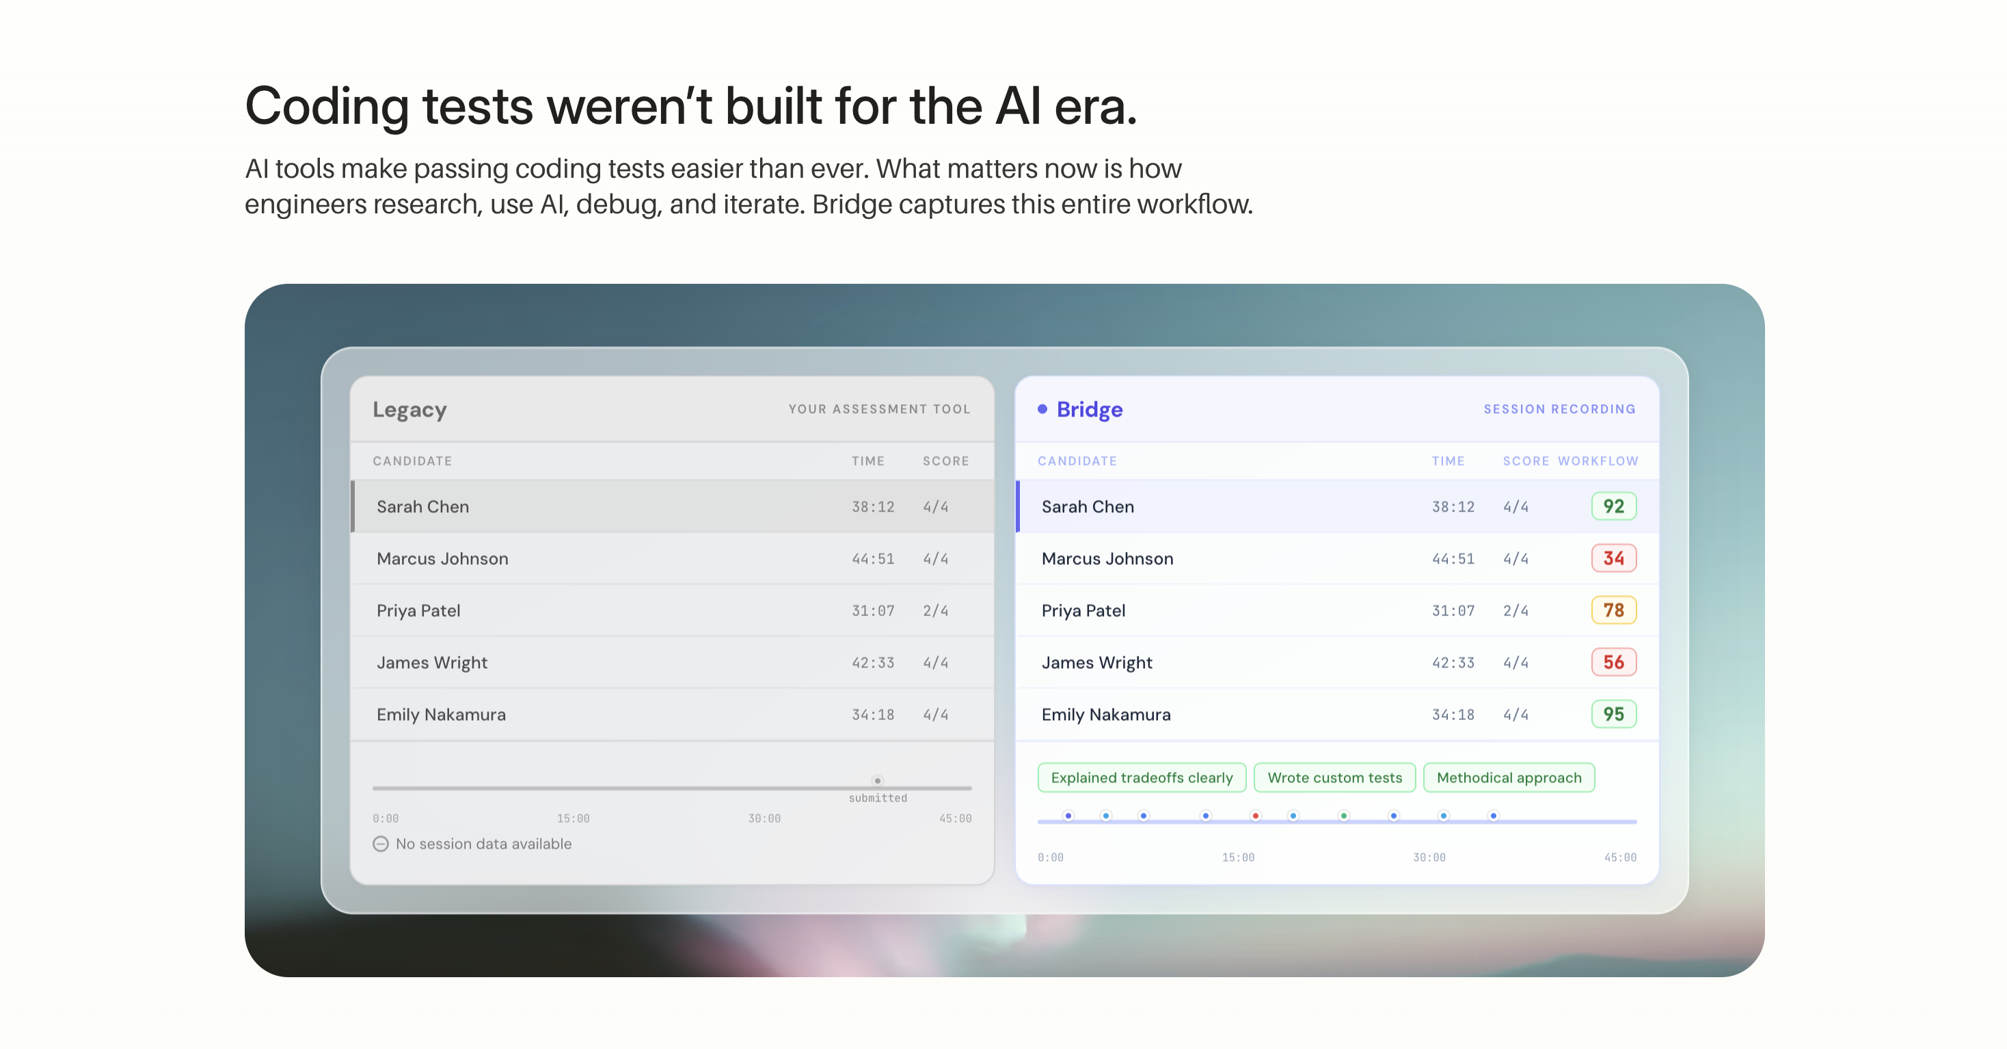Click the 0:00 label on Bridge timeline
2007x1049 pixels.
1050,858
